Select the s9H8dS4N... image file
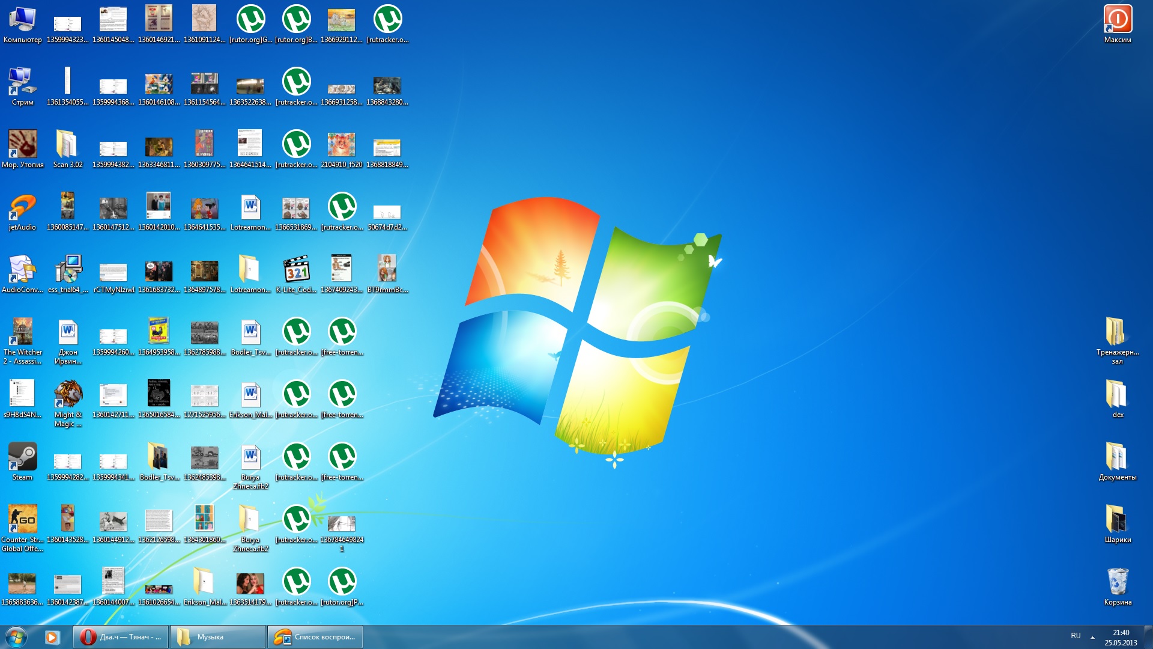Screen dimensions: 1153x649 (22, 399)
